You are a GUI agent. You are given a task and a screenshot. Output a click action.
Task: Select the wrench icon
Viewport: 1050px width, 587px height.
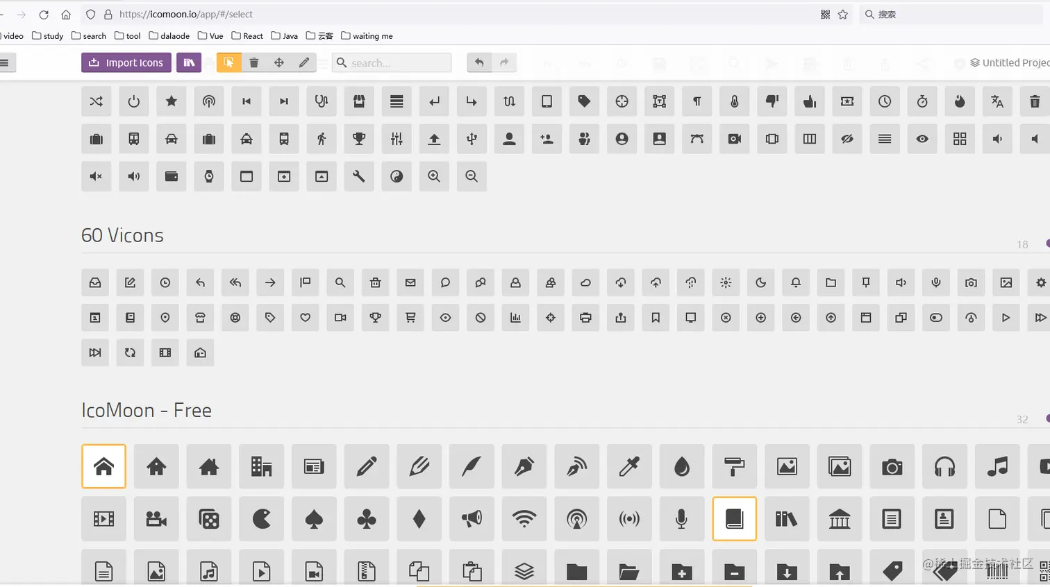coord(359,176)
